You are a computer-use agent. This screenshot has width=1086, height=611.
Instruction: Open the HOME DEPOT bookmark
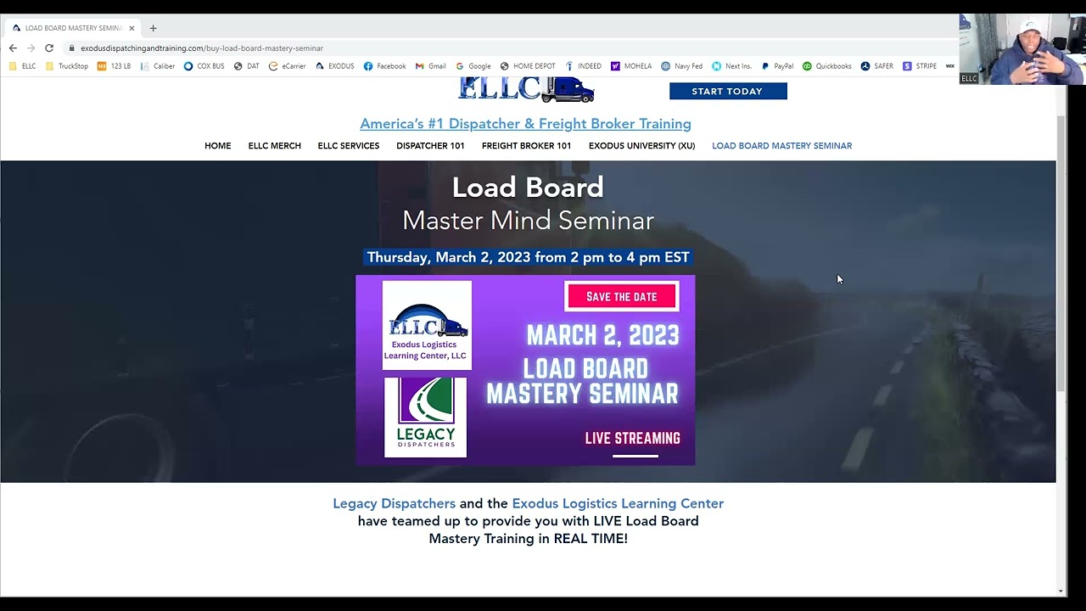528,66
